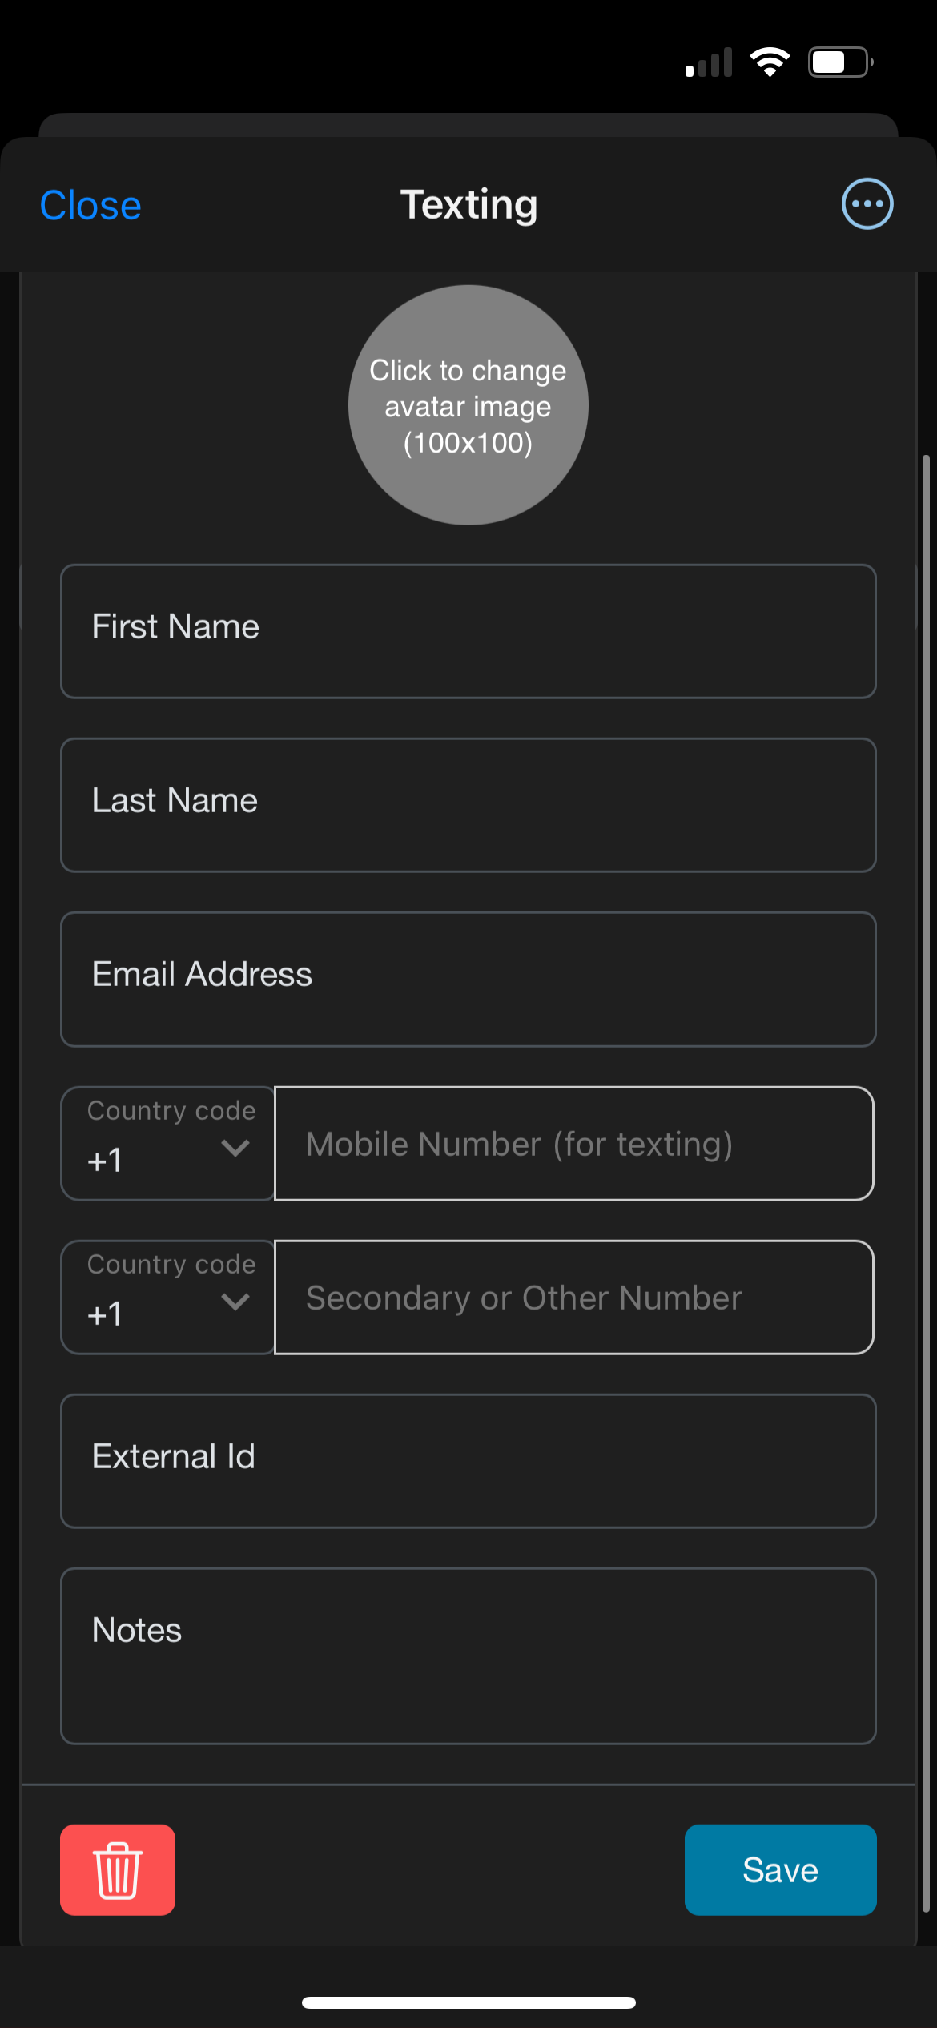937x2028 pixels.
Task: Select the Email Address field
Action: click(x=468, y=979)
